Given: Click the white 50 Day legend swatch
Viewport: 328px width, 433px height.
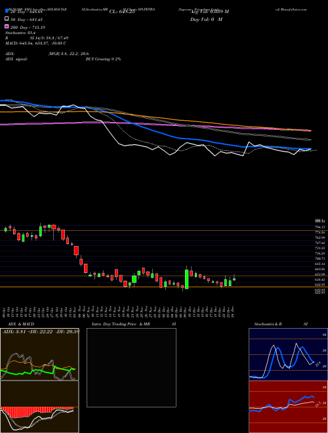Looking at the screenshot, I should pos(7,19).
